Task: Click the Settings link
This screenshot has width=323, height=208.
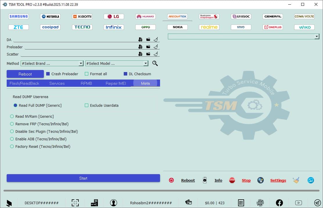Action: point(278,180)
